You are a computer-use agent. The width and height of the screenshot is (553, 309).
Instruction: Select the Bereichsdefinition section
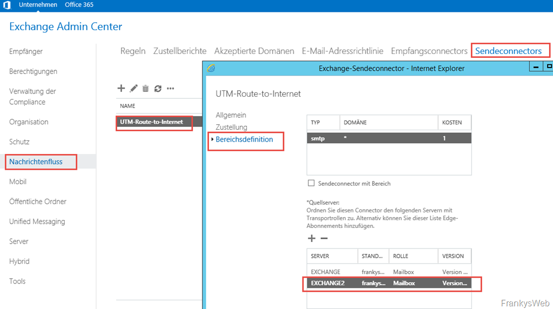(244, 139)
